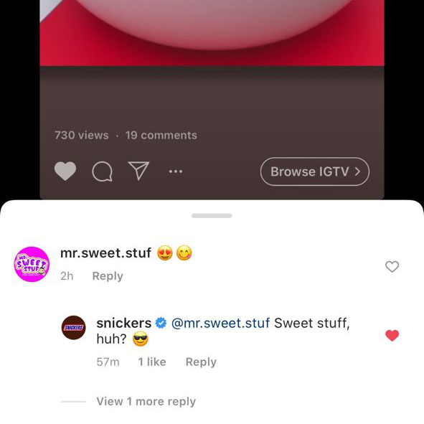The height and width of the screenshot is (424, 424).
Task: Open more options three-dot menu
Action: tap(176, 171)
